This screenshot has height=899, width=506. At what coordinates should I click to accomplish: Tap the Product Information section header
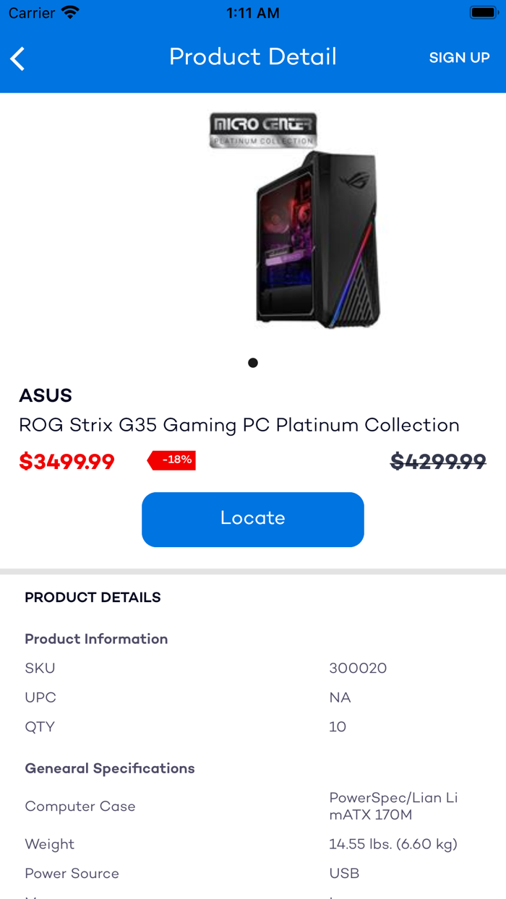(x=96, y=639)
